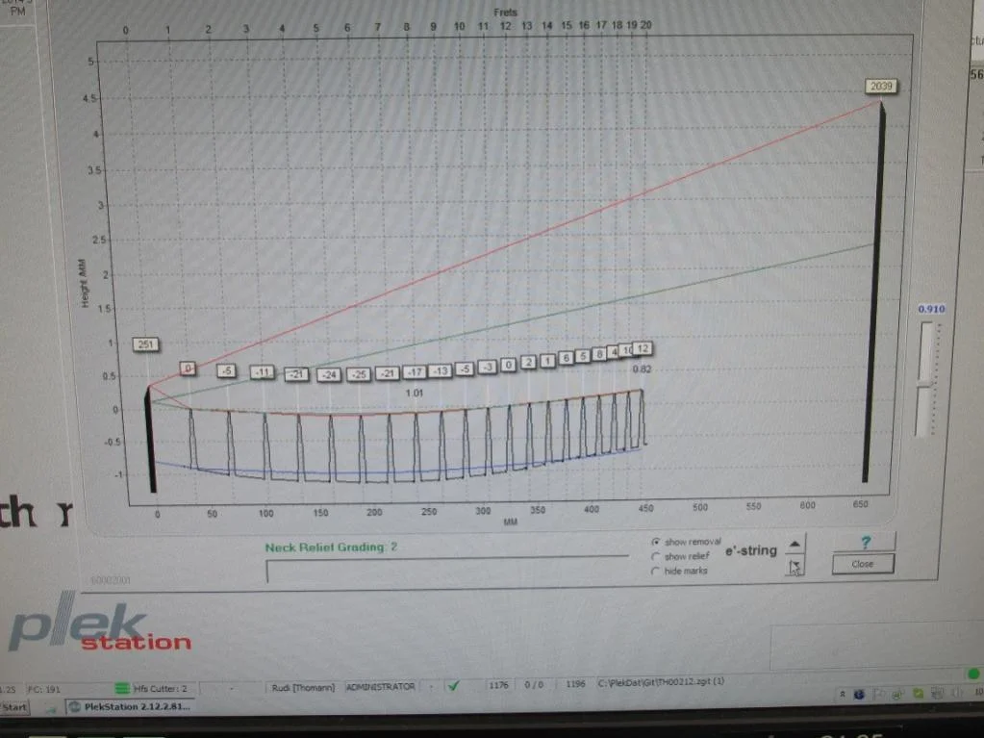Click the C:\PlekDat file path in status bar
The image size is (984, 738).
tap(662, 681)
